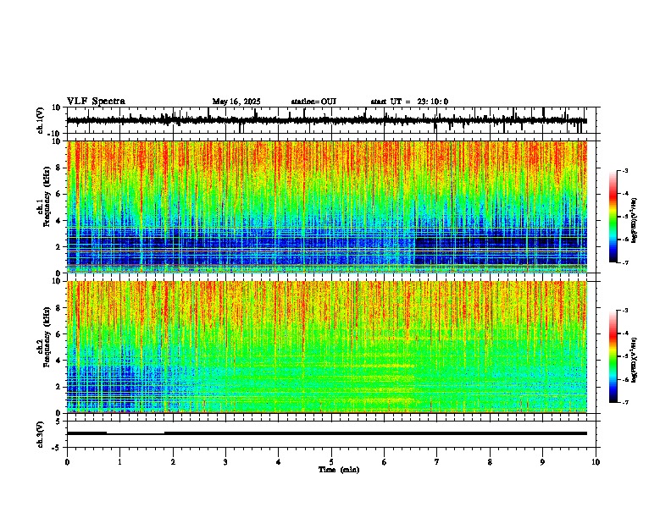The image size is (671, 518).
Task: Click the "station=OUI" label
Action: 313,102
